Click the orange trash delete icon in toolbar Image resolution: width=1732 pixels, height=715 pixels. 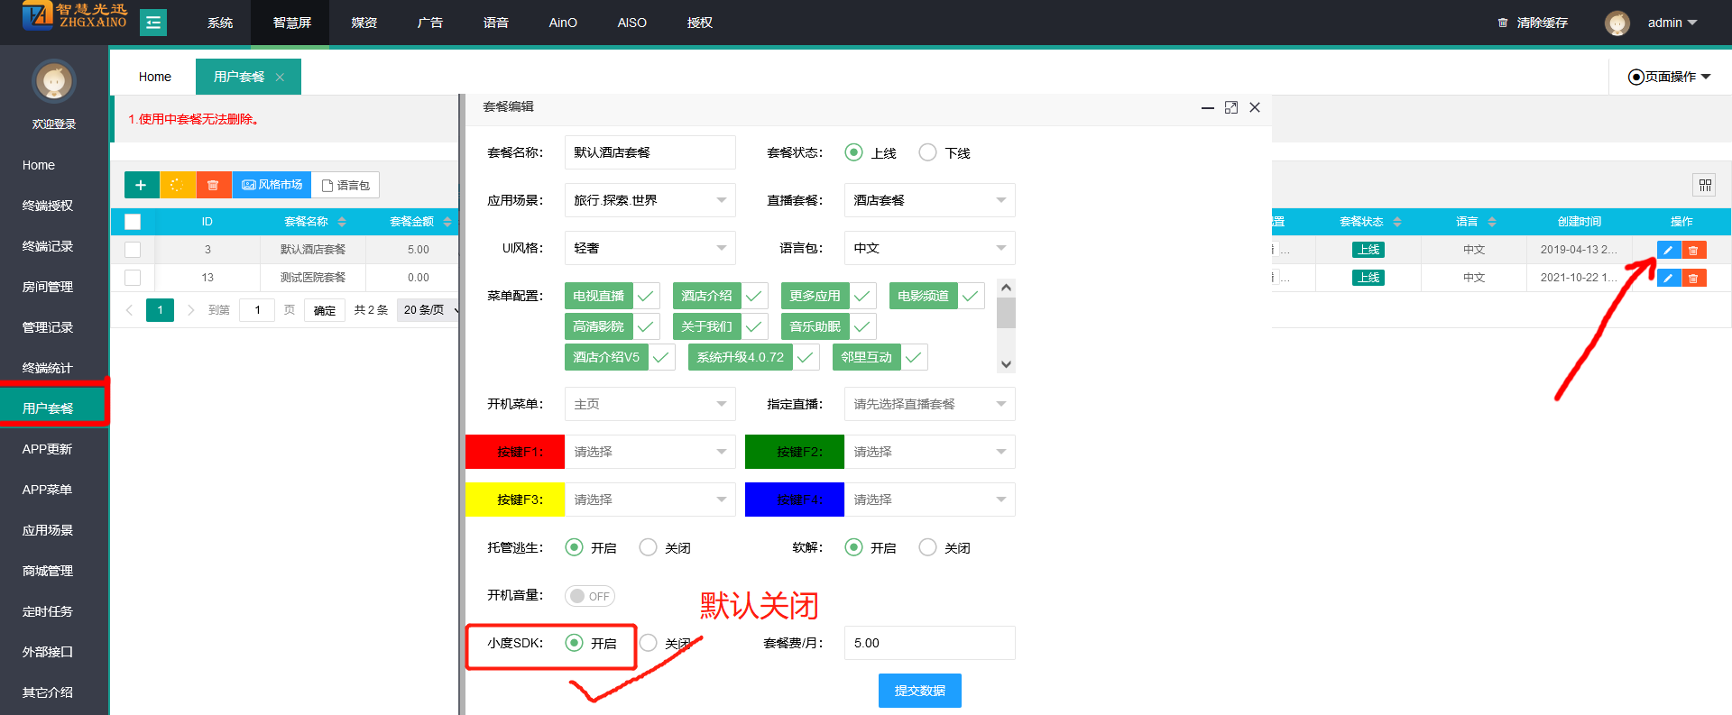coord(213,185)
